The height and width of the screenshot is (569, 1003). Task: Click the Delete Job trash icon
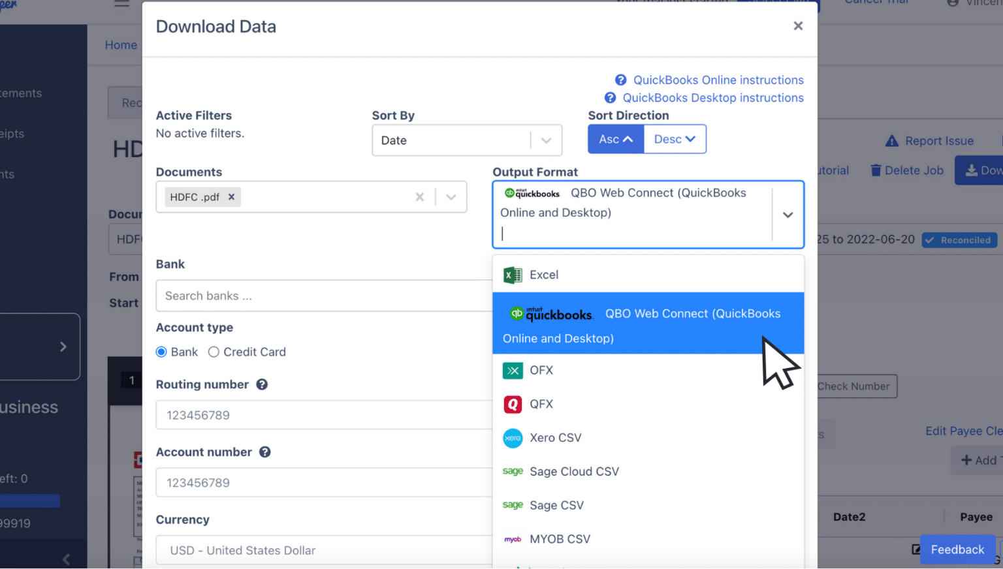click(875, 170)
